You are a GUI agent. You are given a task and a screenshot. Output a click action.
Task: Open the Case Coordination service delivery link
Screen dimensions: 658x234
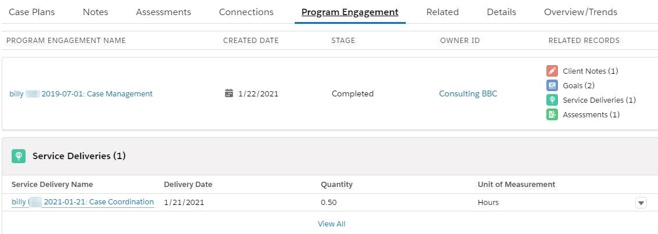[x=83, y=202]
